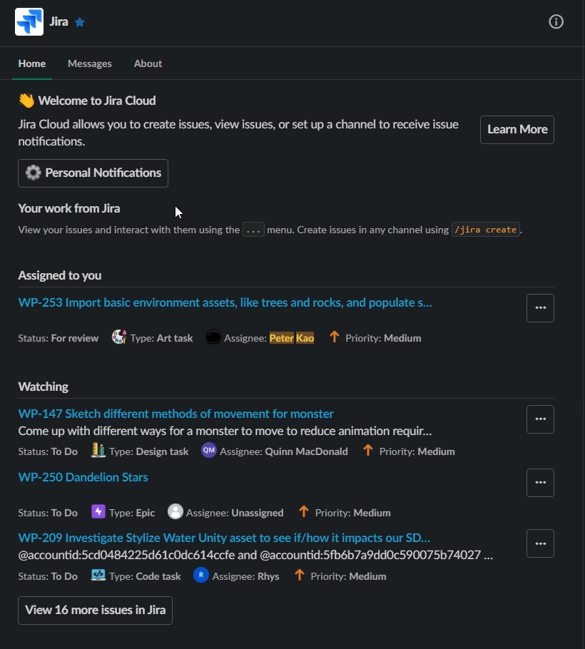585x649 pixels.
Task: Switch to the About tab
Action: [x=148, y=63]
